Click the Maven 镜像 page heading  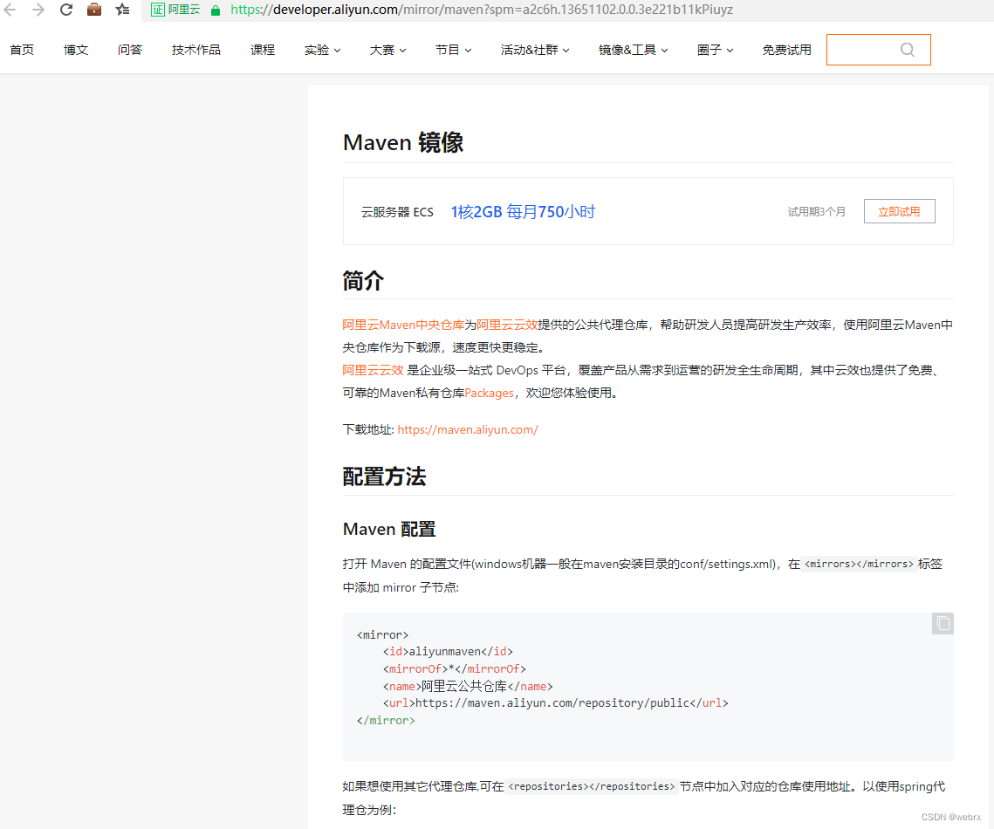click(x=403, y=142)
